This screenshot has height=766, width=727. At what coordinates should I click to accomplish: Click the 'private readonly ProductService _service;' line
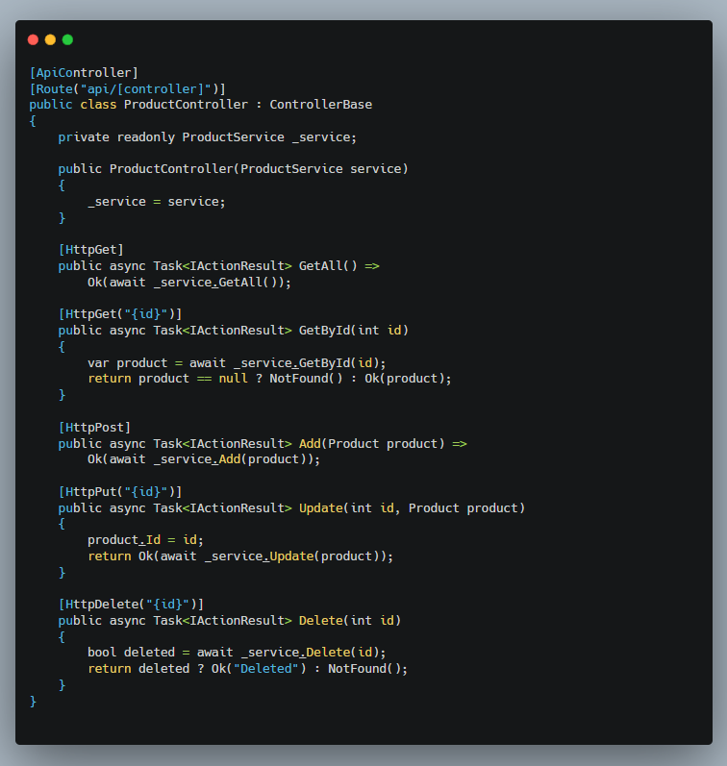pos(208,137)
